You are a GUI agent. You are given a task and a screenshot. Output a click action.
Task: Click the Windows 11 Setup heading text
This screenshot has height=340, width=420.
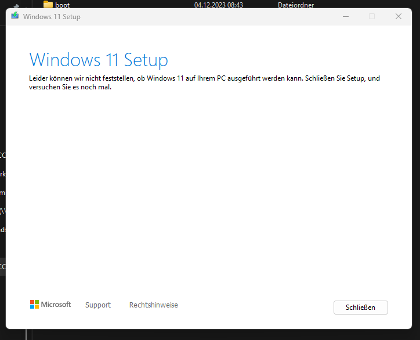click(99, 60)
